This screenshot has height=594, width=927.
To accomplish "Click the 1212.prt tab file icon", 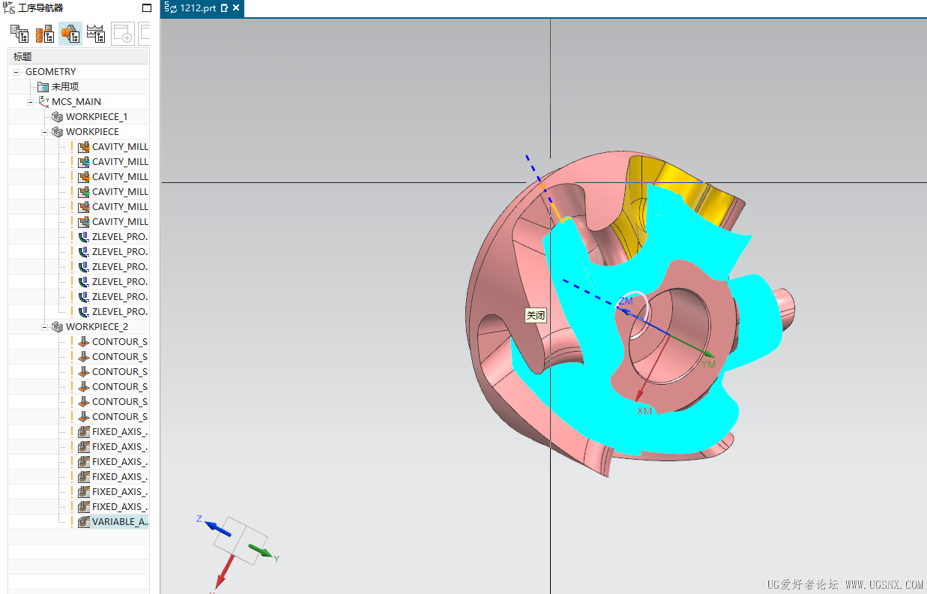I will pos(170,8).
